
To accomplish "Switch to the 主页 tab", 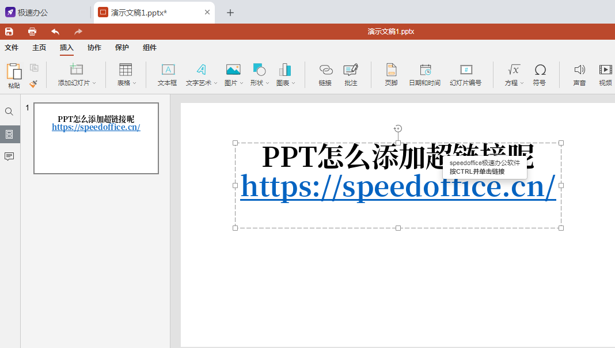I will click(x=39, y=48).
